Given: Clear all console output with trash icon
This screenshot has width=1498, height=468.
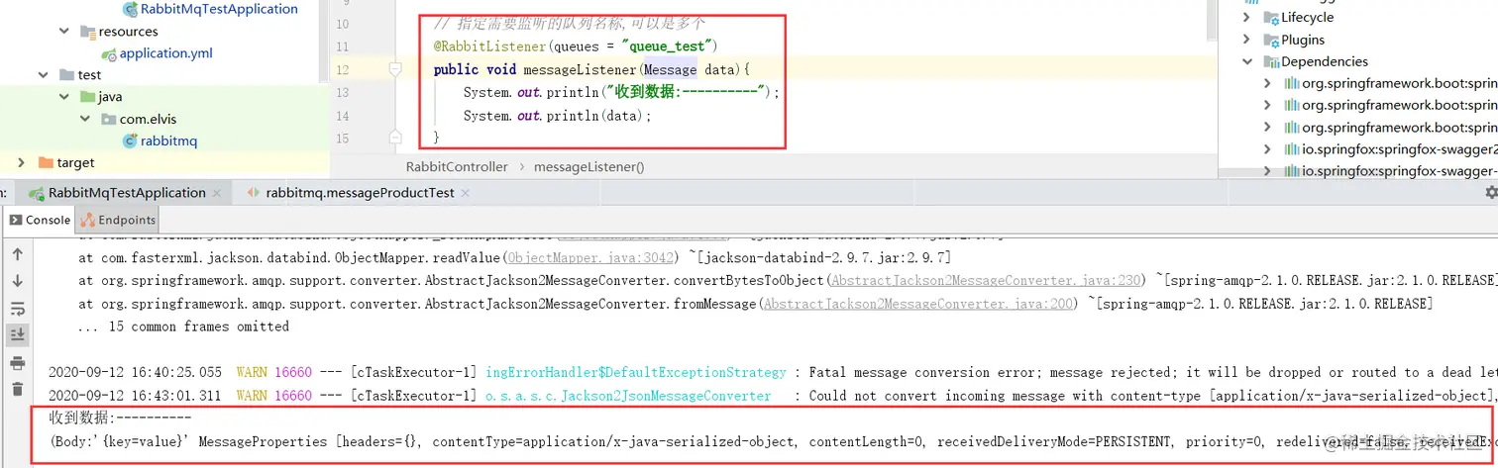Looking at the screenshot, I should tap(17, 390).
